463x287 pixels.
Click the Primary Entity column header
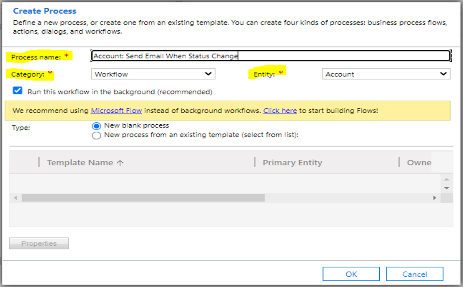[292, 163]
